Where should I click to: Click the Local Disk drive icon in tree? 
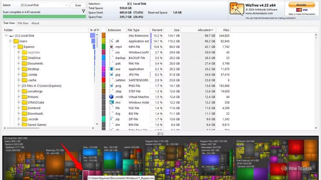12,36
